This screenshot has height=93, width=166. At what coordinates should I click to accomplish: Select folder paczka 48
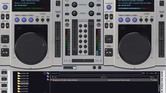tap(23, 73)
